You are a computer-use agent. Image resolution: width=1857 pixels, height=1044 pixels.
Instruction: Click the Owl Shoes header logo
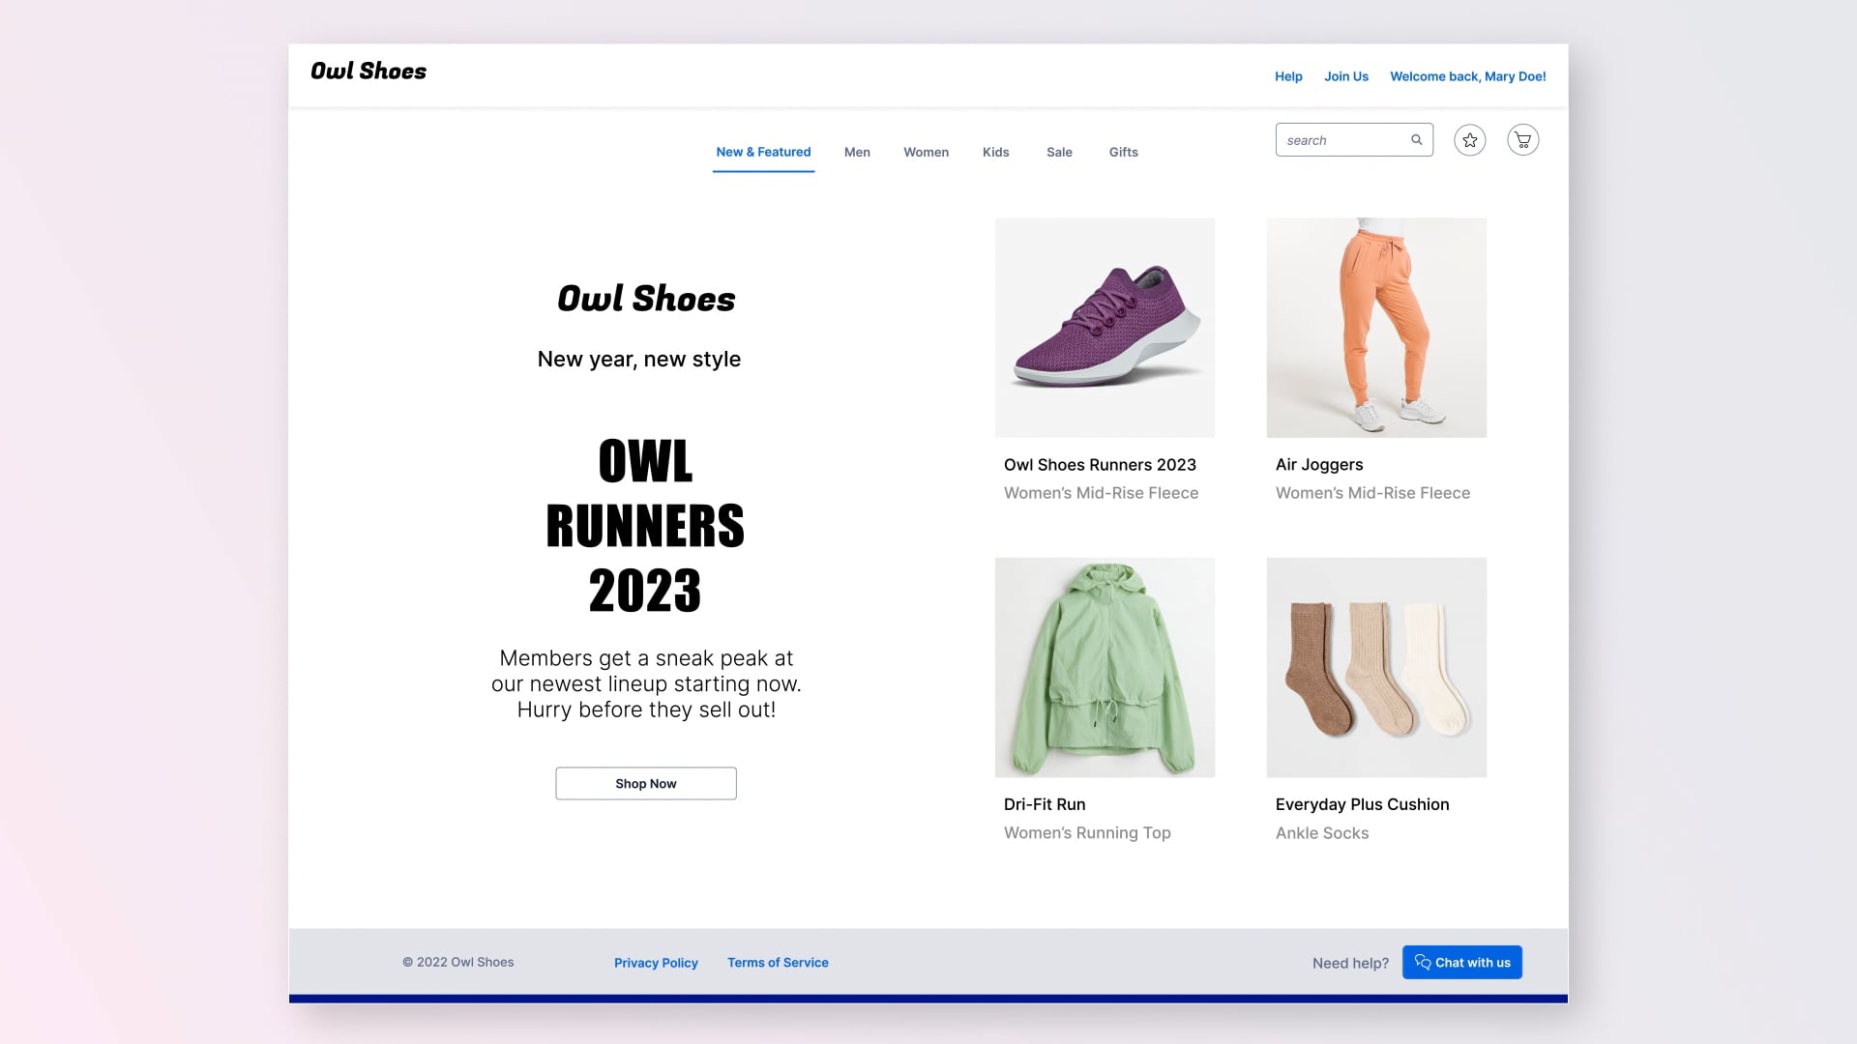(x=368, y=71)
